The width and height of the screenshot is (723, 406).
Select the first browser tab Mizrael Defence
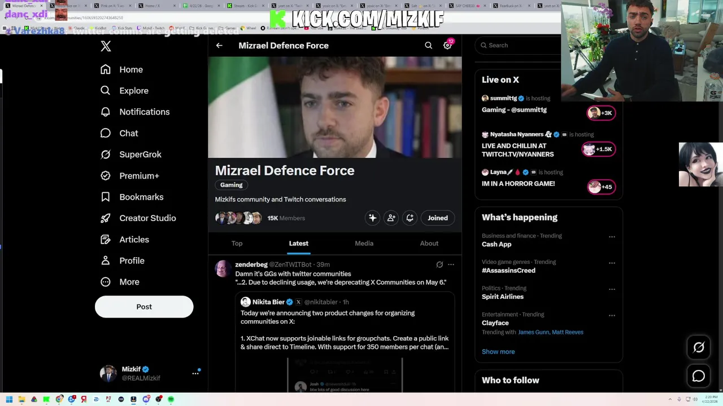coord(24,6)
